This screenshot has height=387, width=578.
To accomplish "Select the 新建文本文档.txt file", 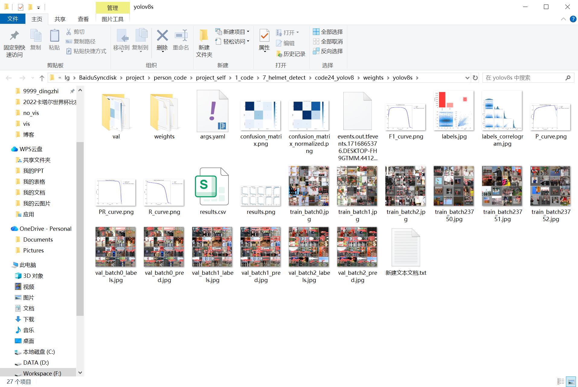I will tap(406, 247).
